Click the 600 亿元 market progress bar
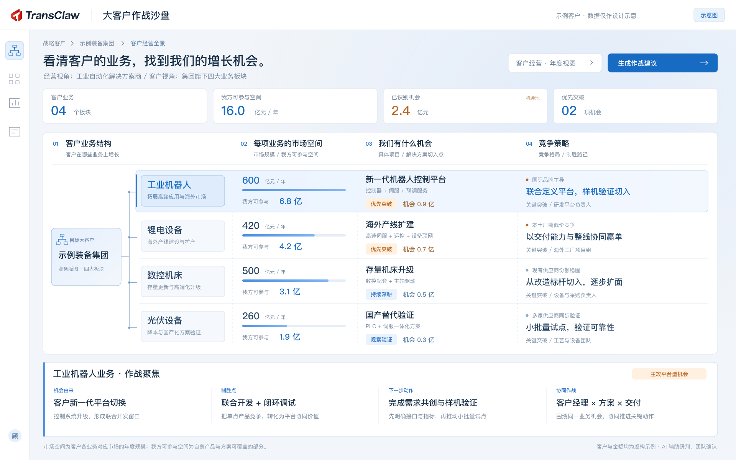This screenshot has height=460, width=736. click(294, 190)
